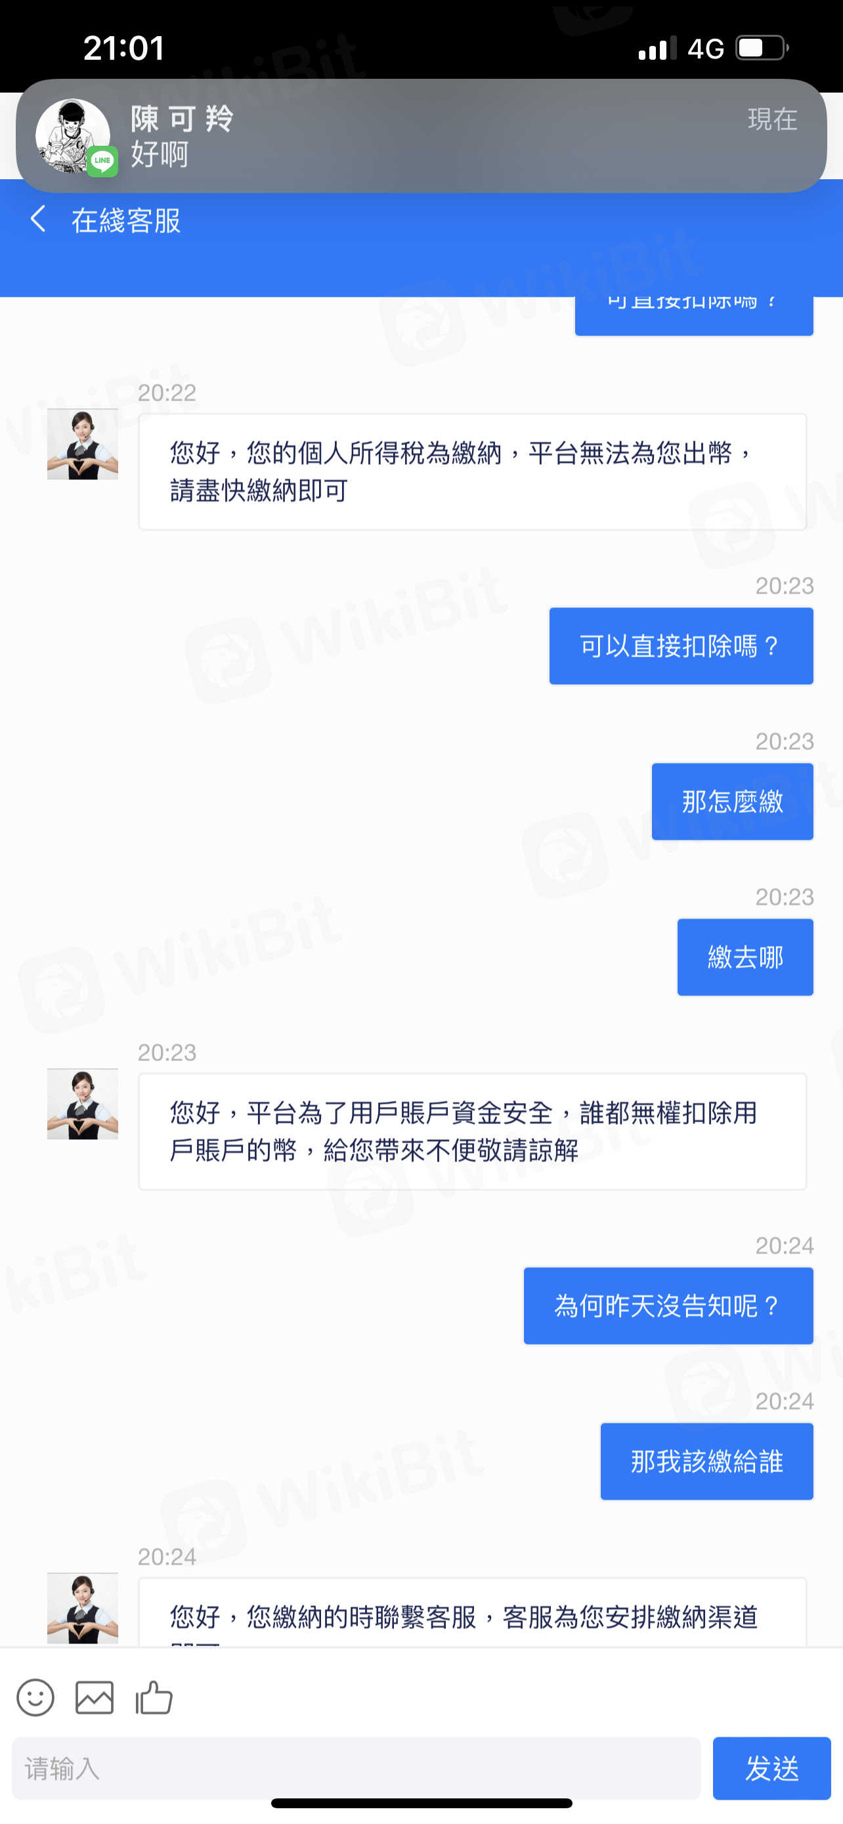
Task: Send message with the 发送 button
Action: pos(771,1768)
